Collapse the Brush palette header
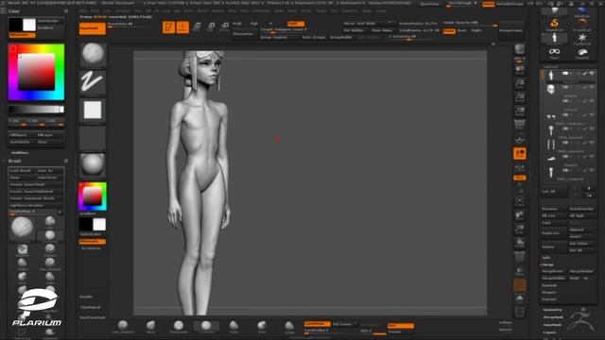The height and width of the screenshot is (340, 605). [15, 161]
